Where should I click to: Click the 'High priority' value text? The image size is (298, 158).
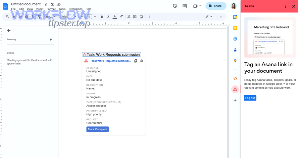point(94,114)
